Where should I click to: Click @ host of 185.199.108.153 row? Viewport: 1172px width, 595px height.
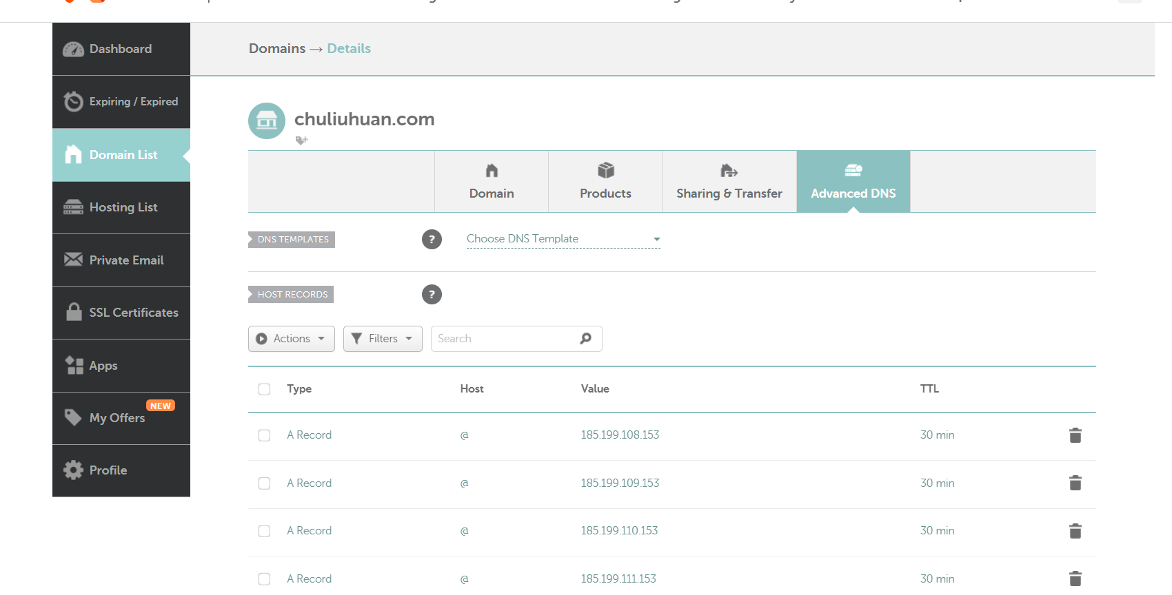pos(465,435)
